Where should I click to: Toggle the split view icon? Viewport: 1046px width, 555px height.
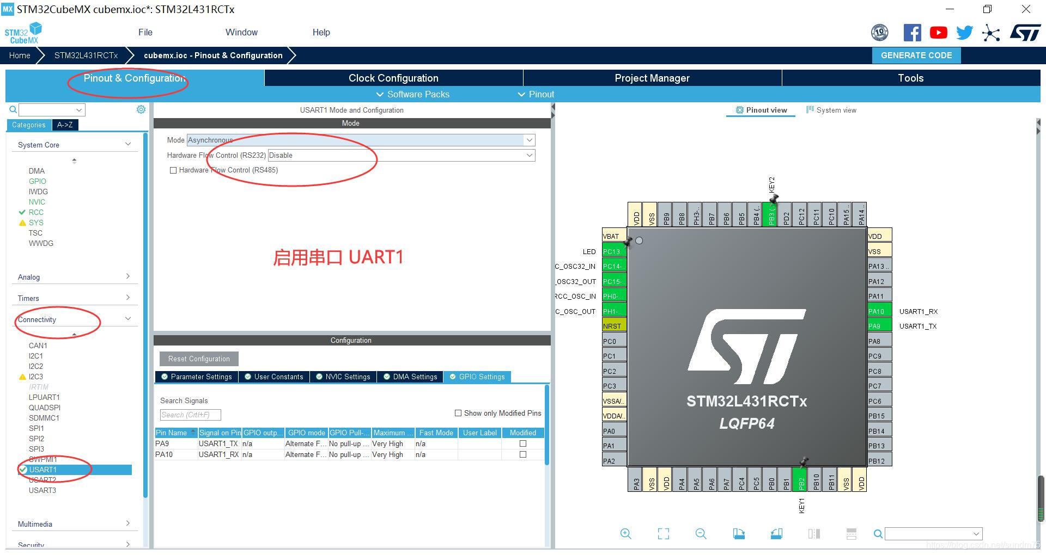tap(814, 534)
